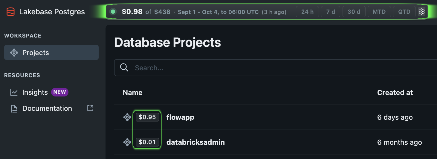437x159 pixels.
Task: Click the NEW badge next to Insights
Action: (x=60, y=92)
